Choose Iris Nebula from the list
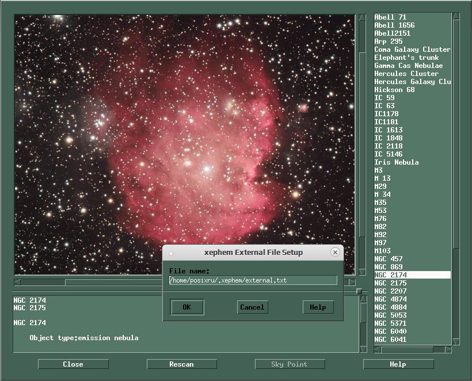This screenshot has height=381, width=472. tap(412, 162)
